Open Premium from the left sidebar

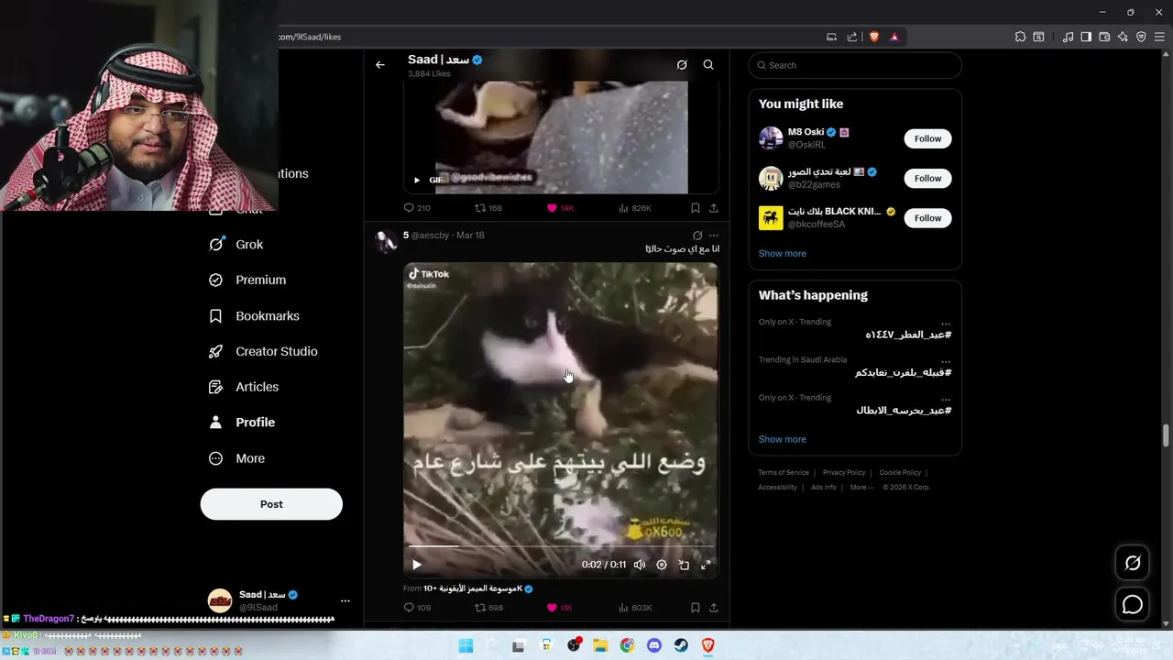click(247, 280)
